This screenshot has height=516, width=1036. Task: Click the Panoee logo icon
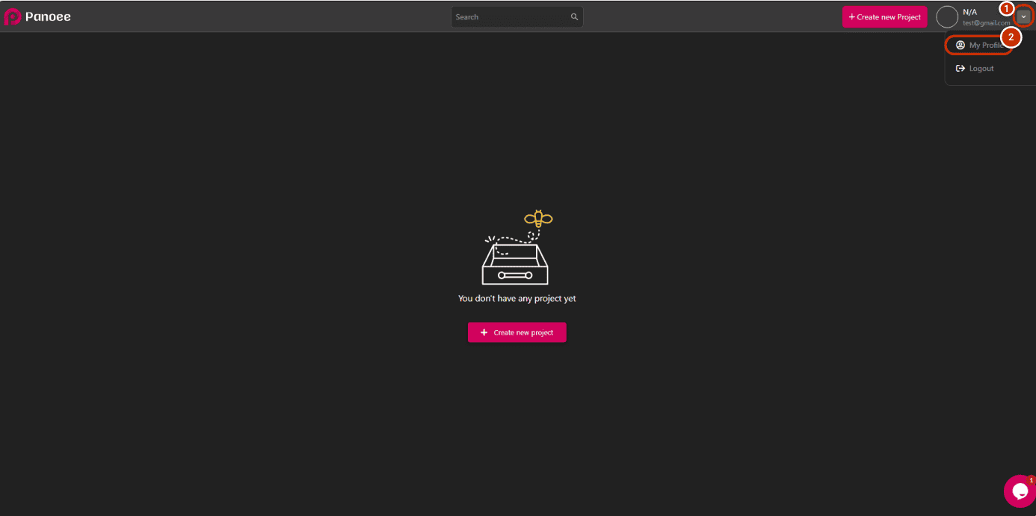pyautogui.click(x=12, y=16)
